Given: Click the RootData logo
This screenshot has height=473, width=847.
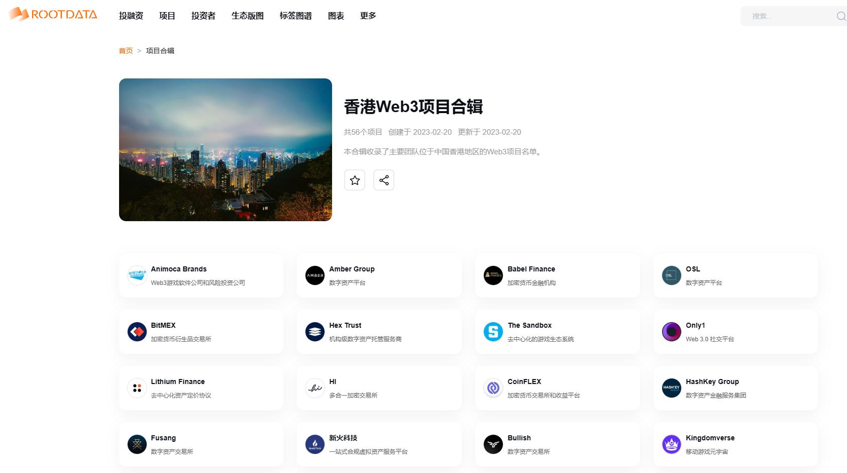Looking at the screenshot, I should [52, 15].
